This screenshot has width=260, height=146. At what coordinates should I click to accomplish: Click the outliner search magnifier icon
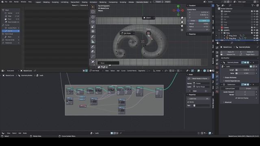230,5
